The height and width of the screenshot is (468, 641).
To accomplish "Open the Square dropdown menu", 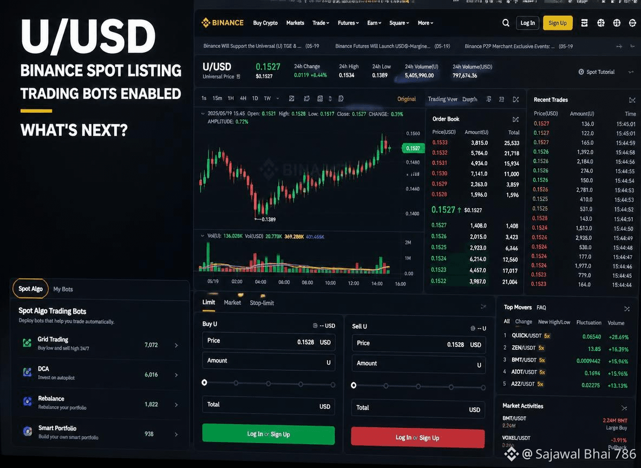I will pos(399,23).
